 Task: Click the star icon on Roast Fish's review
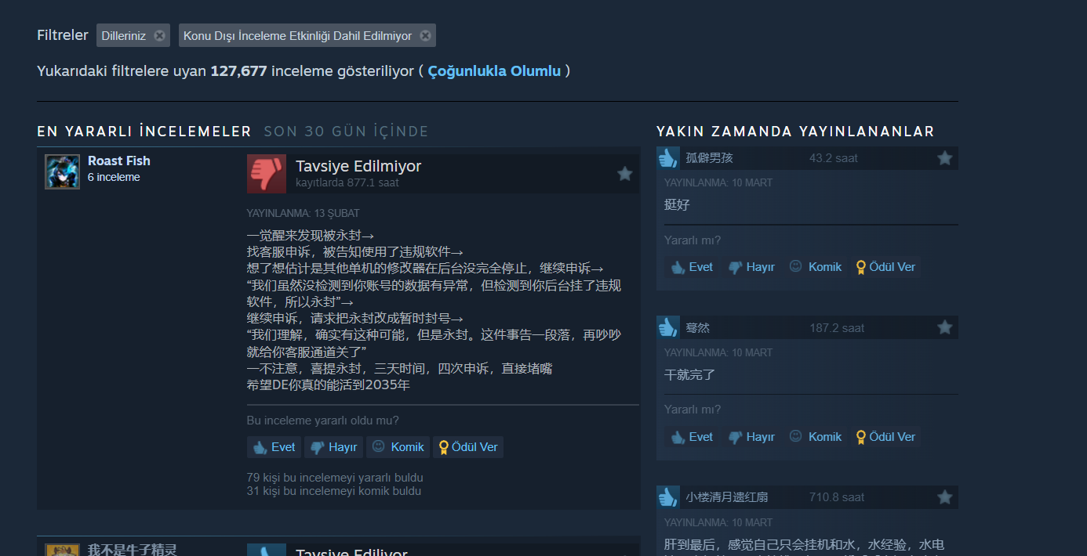click(x=624, y=174)
